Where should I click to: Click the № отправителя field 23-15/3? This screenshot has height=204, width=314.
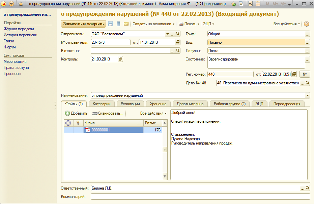[x=111, y=42]
